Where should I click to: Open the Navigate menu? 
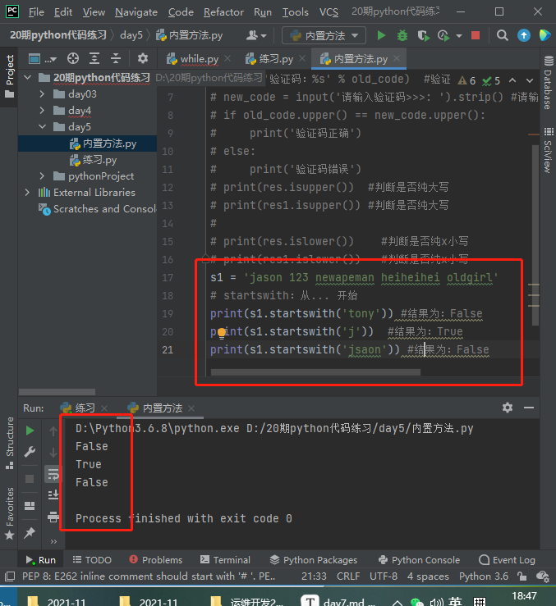[x=136, y=12]
